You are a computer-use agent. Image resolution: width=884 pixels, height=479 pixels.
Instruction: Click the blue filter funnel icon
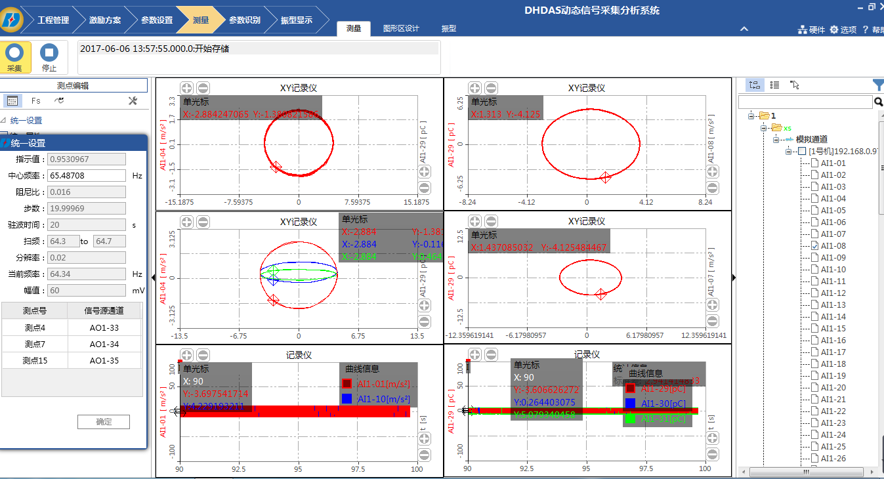(878, 85)
